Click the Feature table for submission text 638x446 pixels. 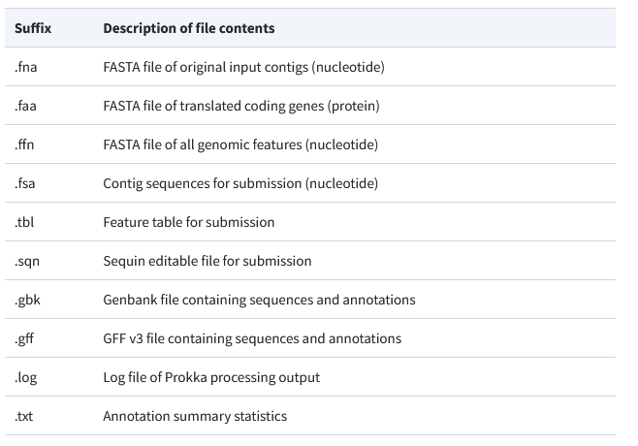tap(188, 222)
